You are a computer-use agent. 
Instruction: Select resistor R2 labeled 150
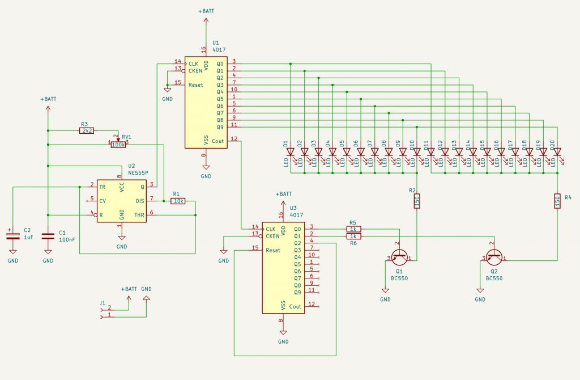tap(416, 200)
